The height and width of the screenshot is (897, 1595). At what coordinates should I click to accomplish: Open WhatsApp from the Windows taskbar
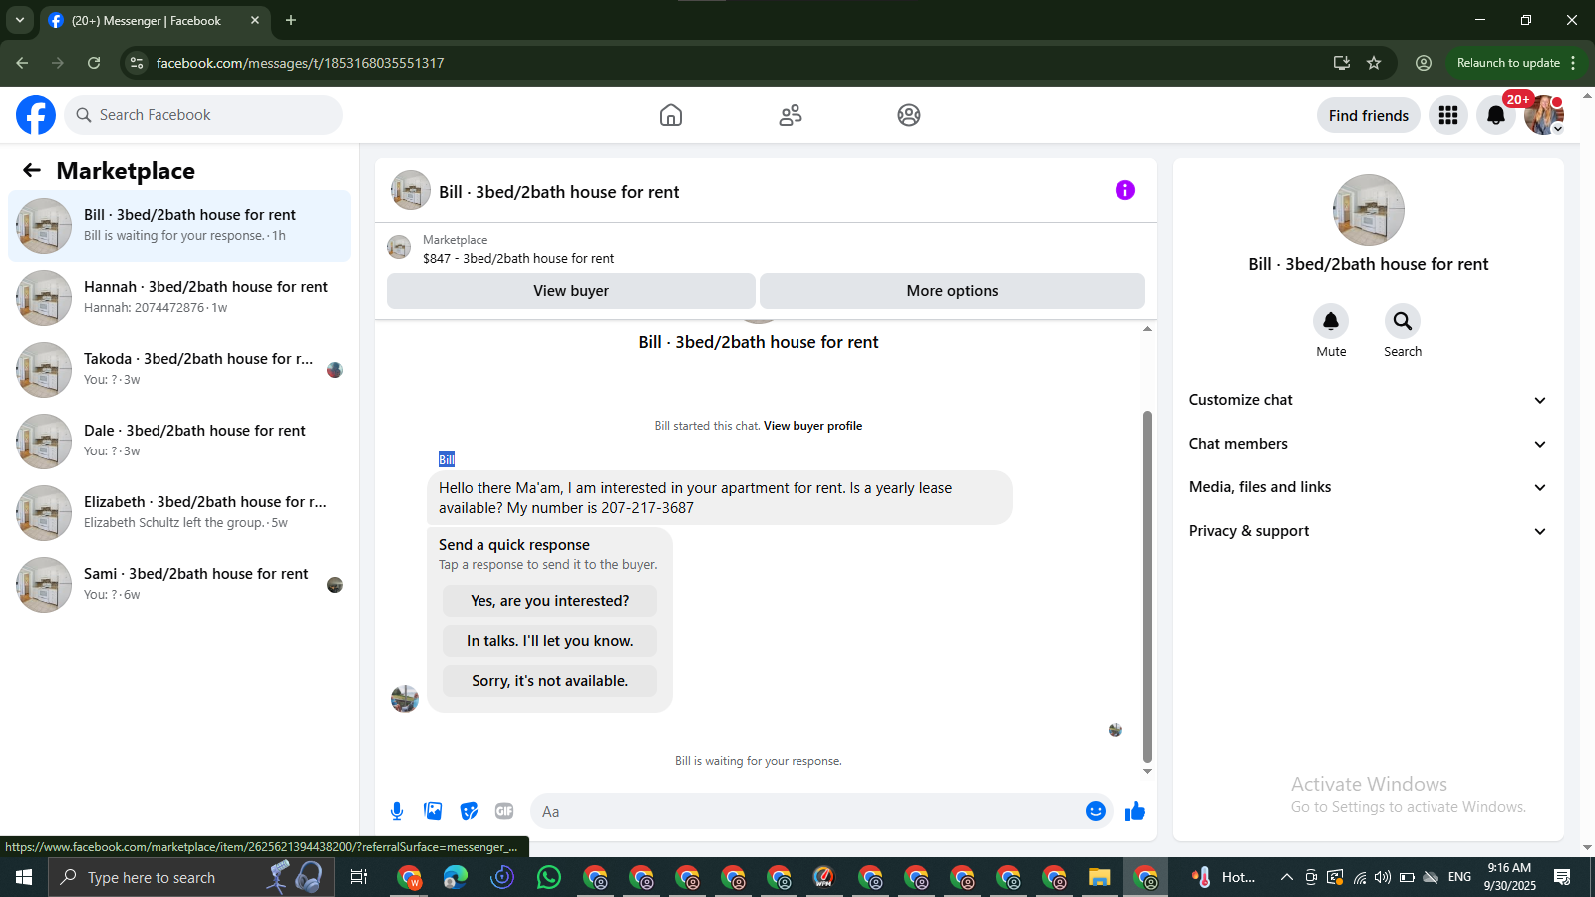tap(549, 877)
